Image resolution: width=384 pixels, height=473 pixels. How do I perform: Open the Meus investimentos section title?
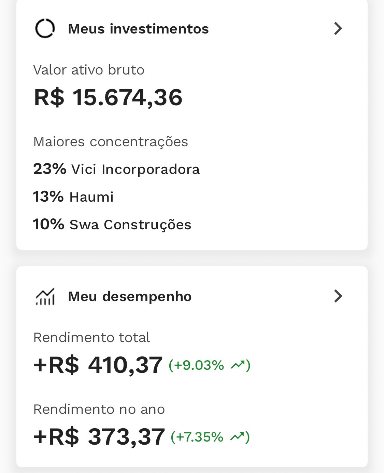(138, 29)
